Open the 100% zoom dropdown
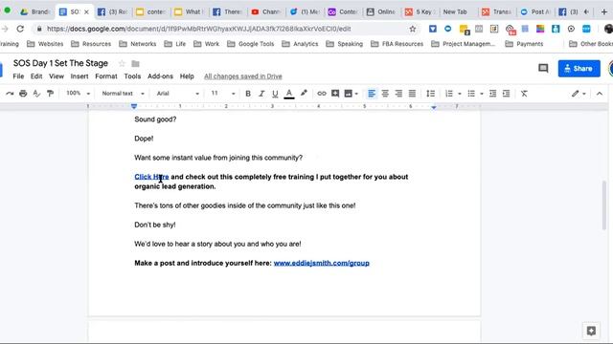This screenshot has height=344, width=613. (78, 94)
